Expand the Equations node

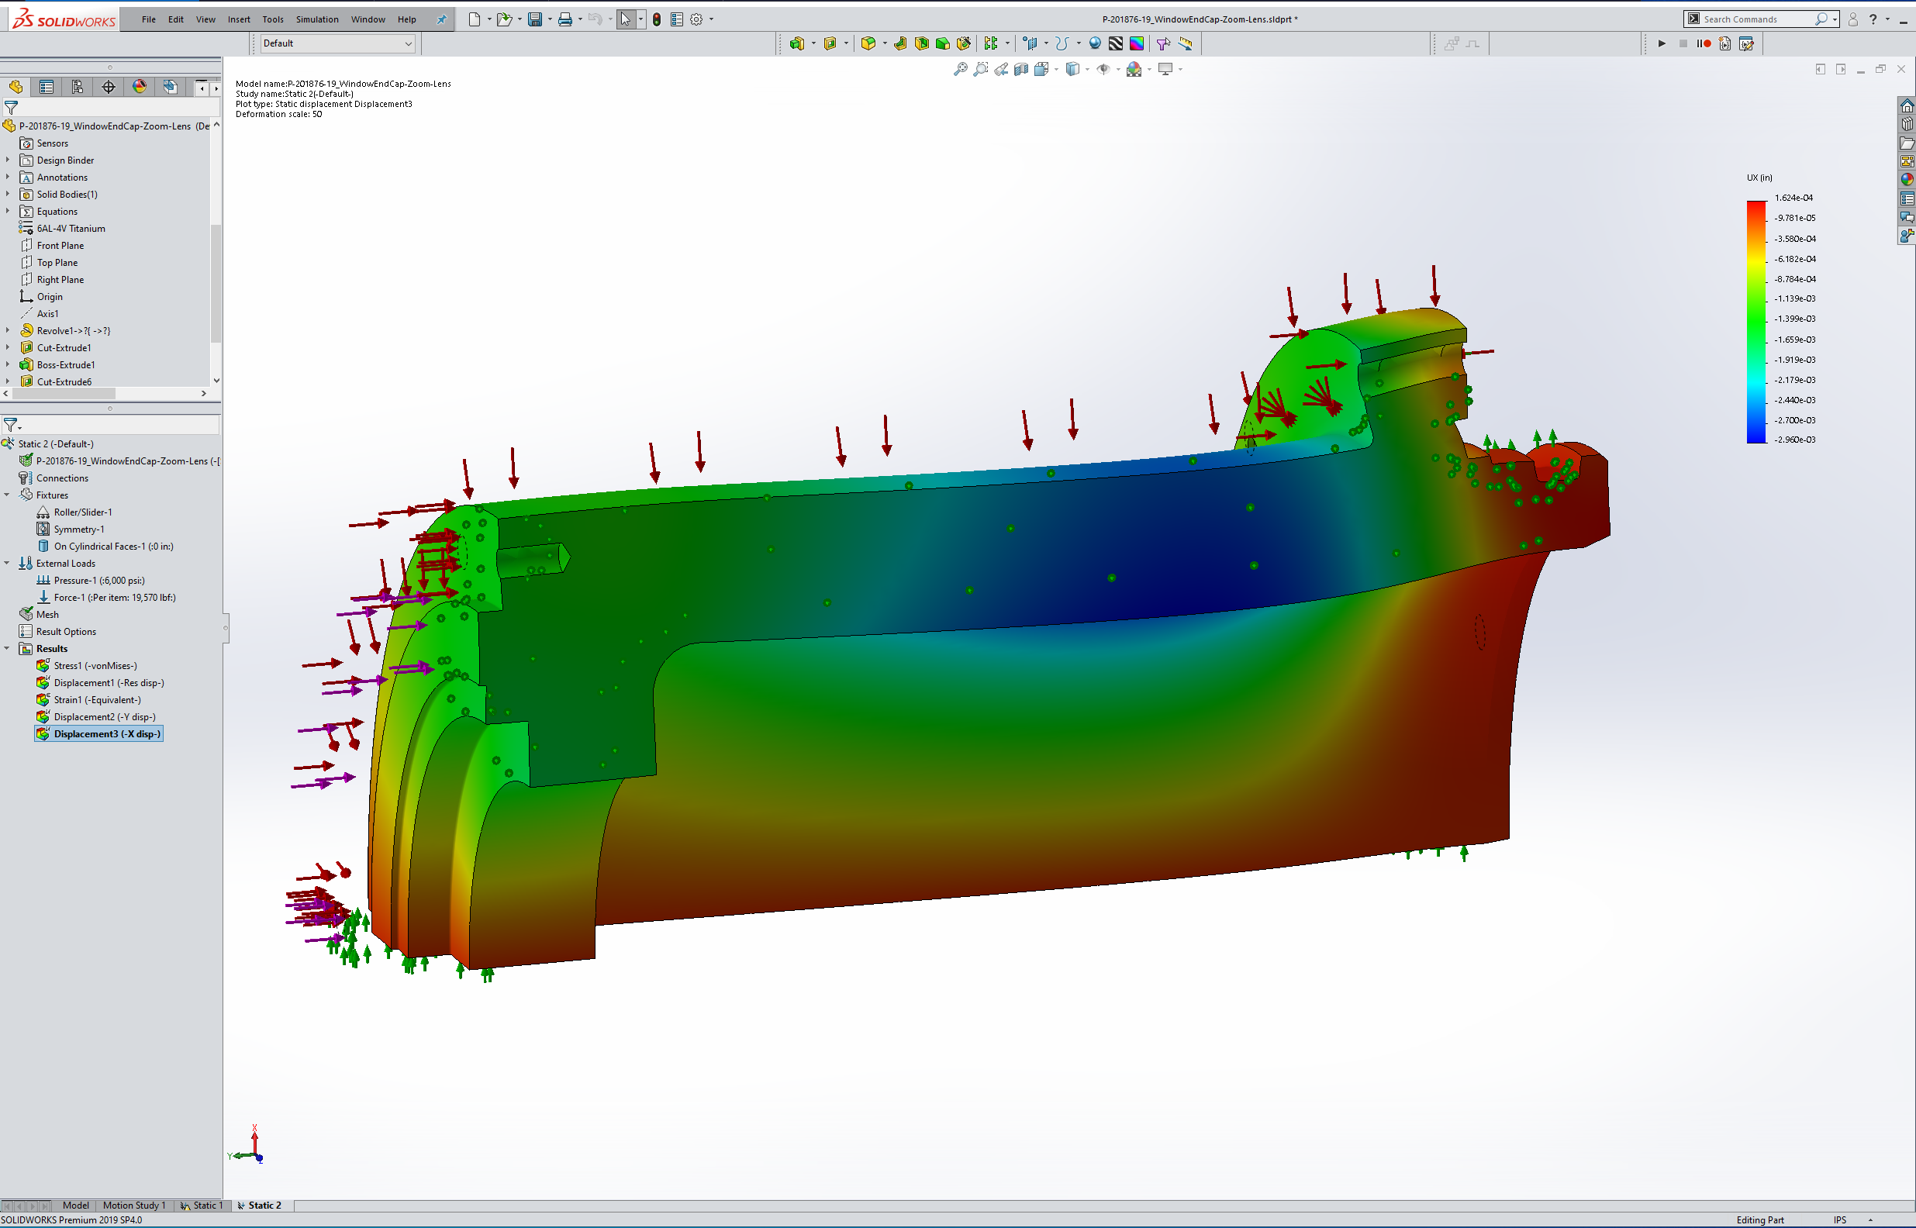coord(8,212)
